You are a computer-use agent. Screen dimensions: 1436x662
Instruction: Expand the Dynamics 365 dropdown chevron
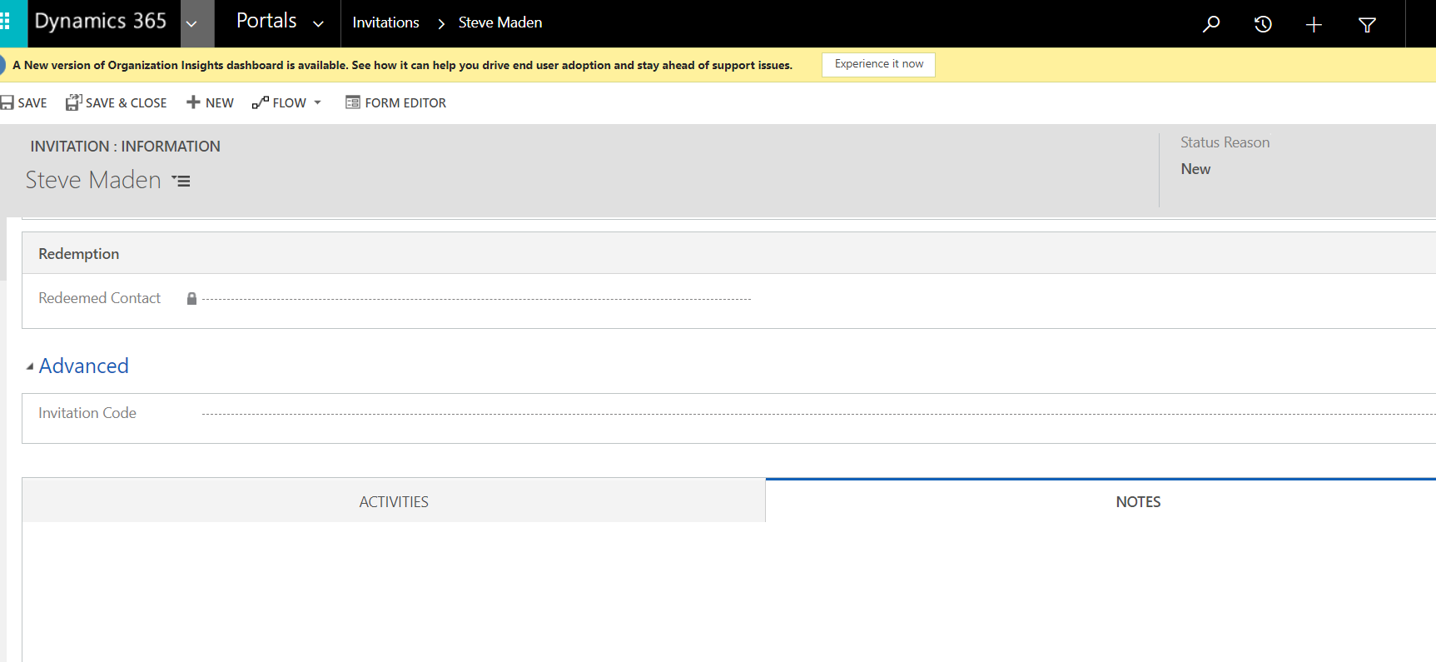click(x=192, y=23)
